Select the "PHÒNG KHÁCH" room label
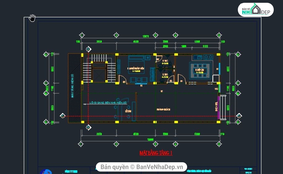This screenshot has width=283, height=174. click(163, 110)
